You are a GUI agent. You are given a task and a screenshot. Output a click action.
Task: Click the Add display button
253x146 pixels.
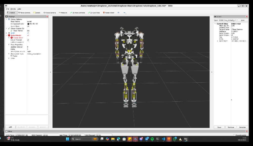tap(10, 127)
